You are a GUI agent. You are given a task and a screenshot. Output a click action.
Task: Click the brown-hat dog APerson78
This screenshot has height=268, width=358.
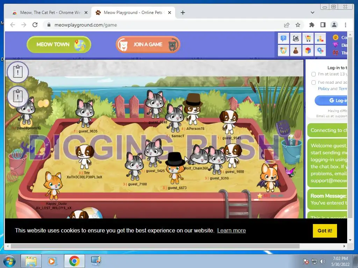point(193,109)
